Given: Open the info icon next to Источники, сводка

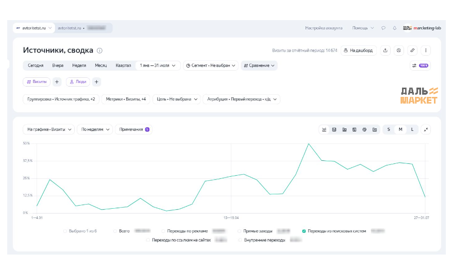Looking at the screenshot, I should point(99,51).
